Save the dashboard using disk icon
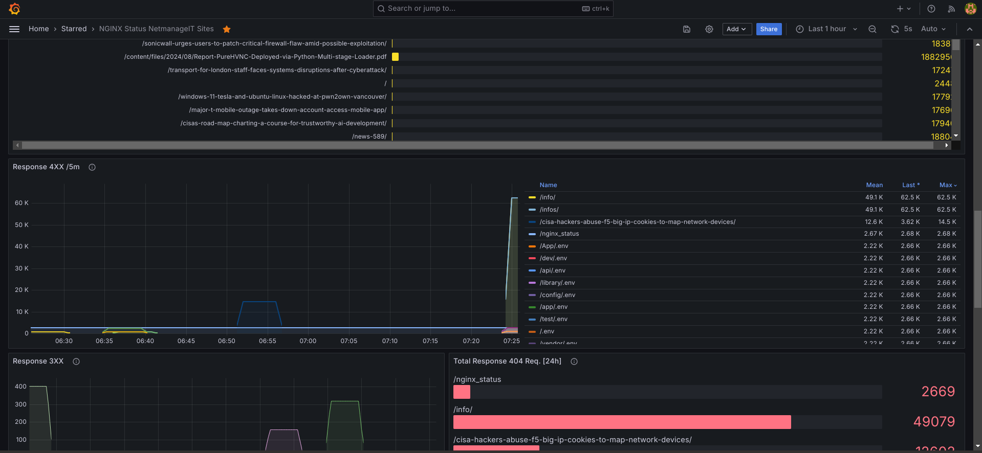This screenshot has height=453, width=982. pos(687,29)
